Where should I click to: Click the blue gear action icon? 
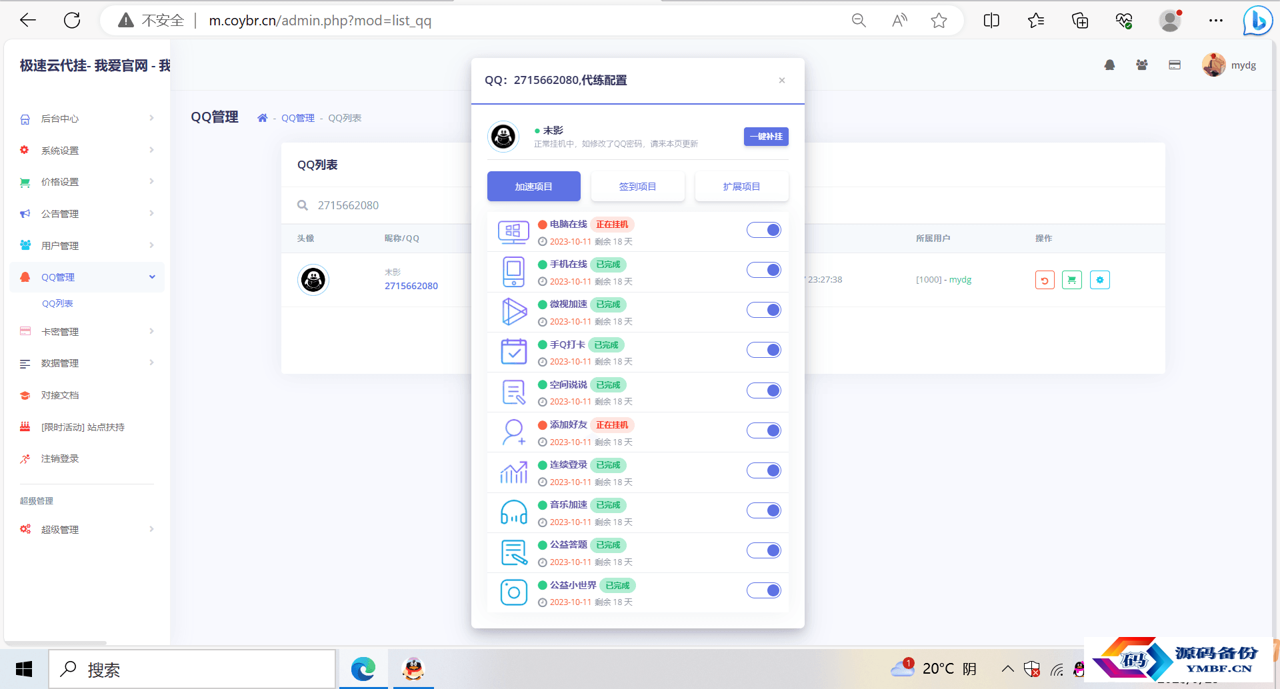pyautogui.click(x=1100, y=280)
